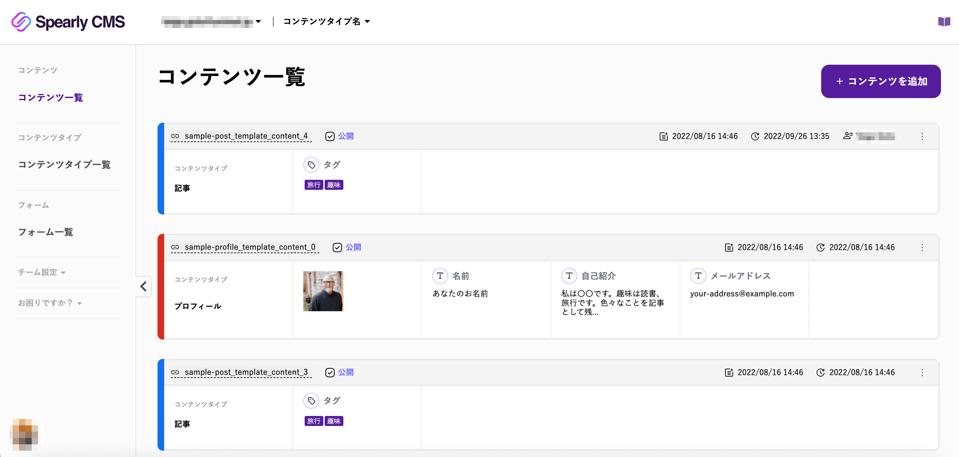This screenshot has width=959, height=457.
Task: Click the Spearly CMS logo
Action: click(68, 22)
